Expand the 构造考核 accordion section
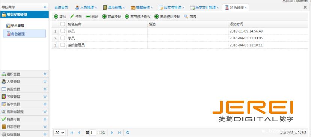Image resolution: width=311 pixels, height=137 pixels. point(24,119)
